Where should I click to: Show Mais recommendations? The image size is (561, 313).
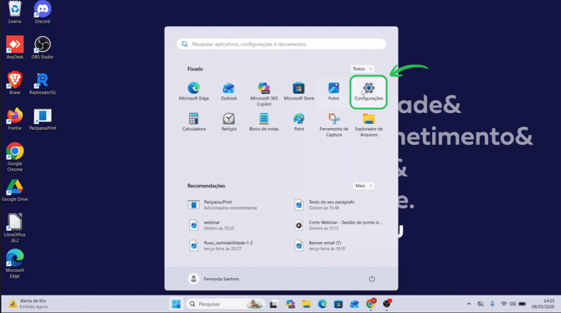coord(363,186)
